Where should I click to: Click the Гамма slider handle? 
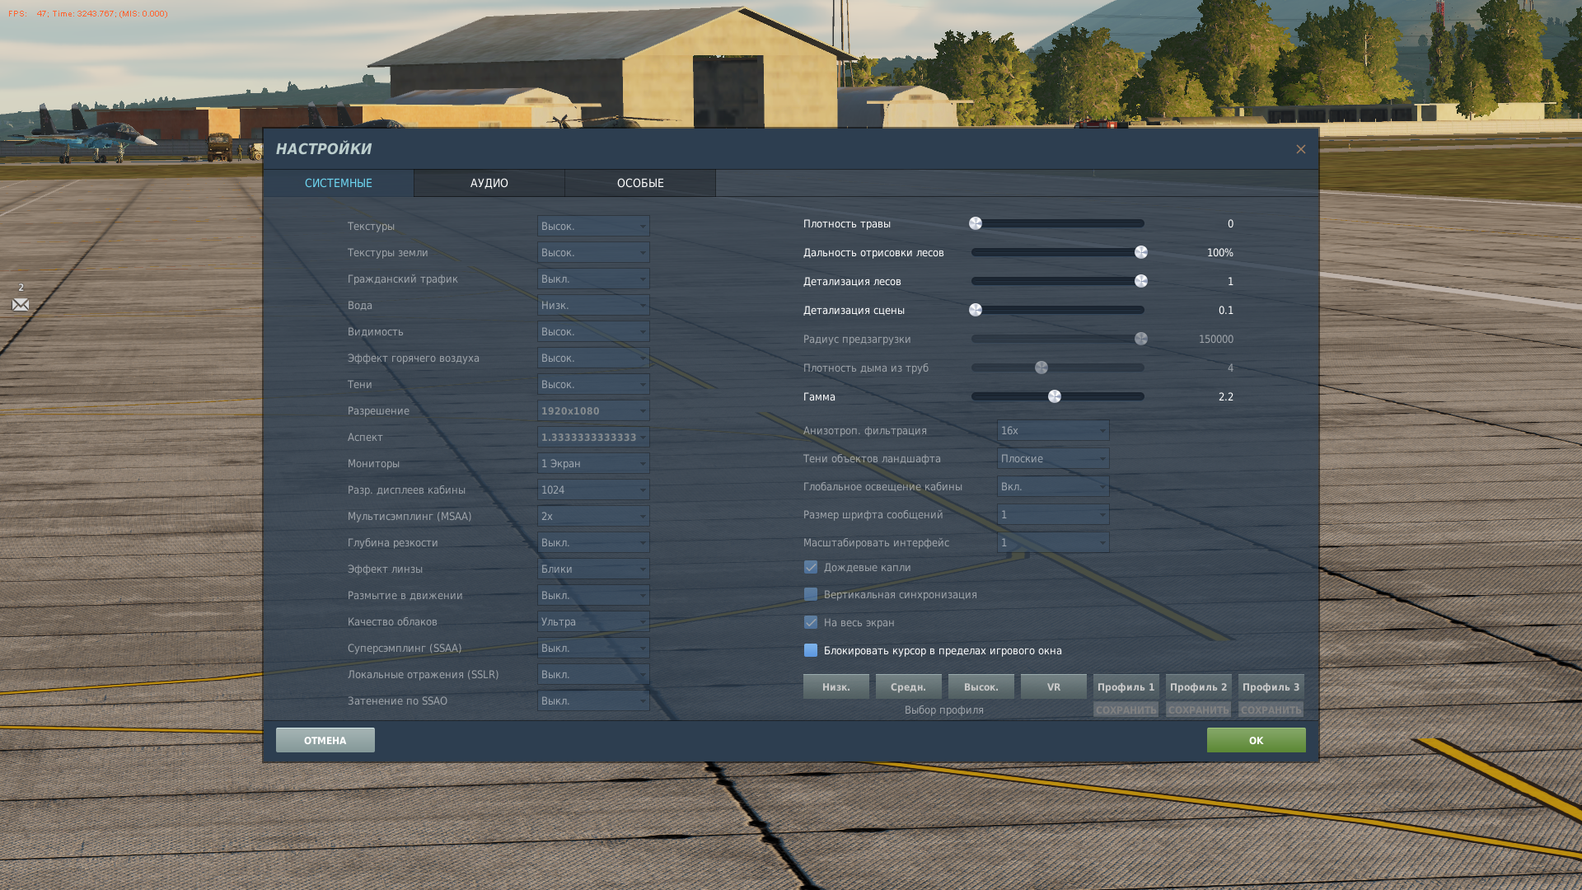(x=1055, y=396)
